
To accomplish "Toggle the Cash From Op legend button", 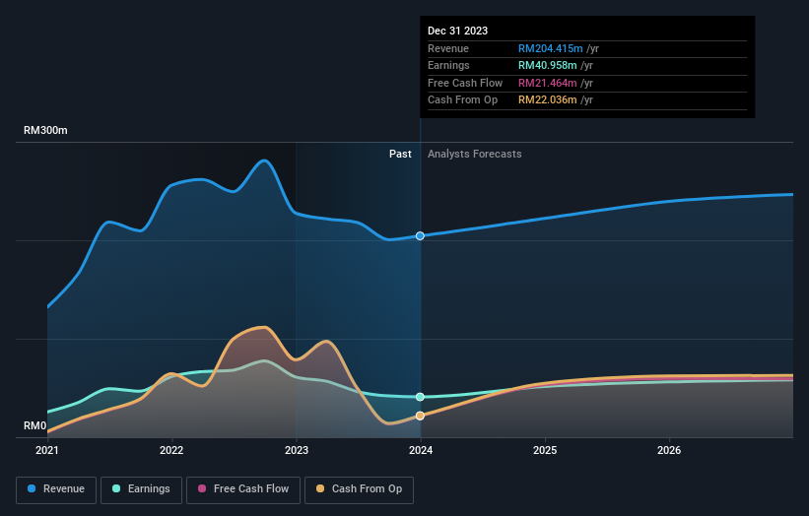I will pyautogui.click(x=359, y=489).
